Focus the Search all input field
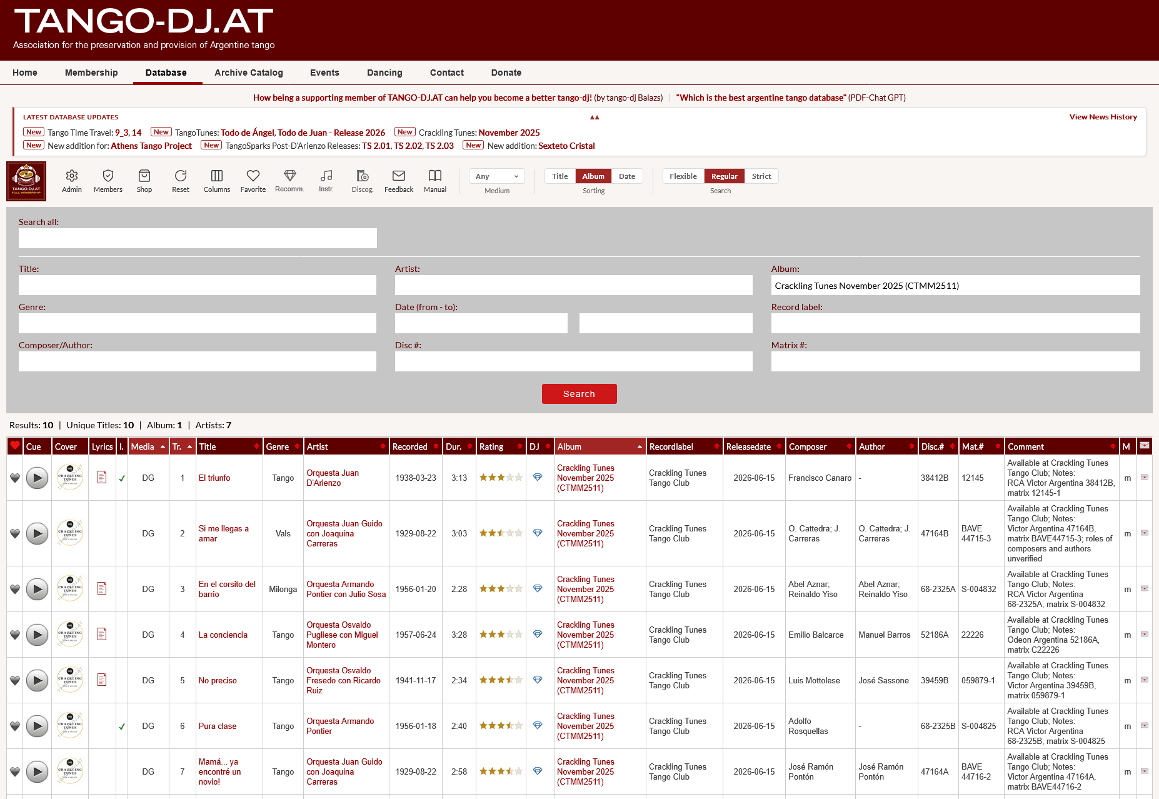1159x799 pixels. (x=198, y=238)
